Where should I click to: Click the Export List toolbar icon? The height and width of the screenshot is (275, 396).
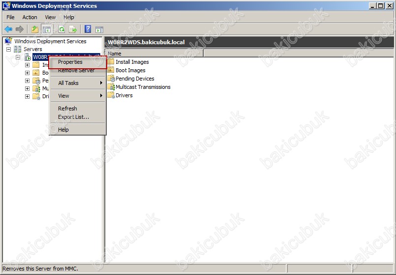[73, 29]
